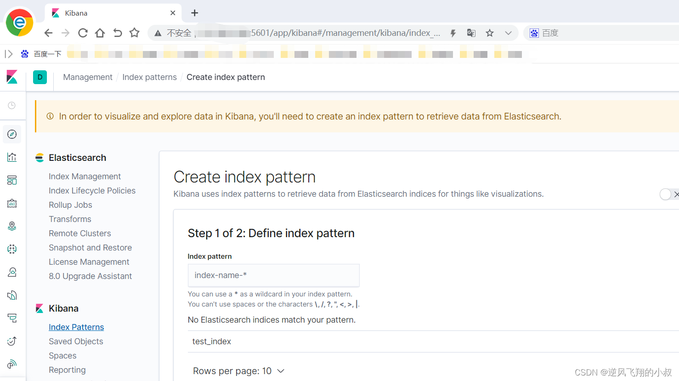The image size is (679, 381).
Task: Open the Index Patterns link
Action: tap(76, 327)
